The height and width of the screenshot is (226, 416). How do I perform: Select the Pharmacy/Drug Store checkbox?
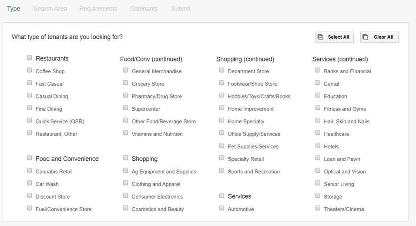click(126, 95)
